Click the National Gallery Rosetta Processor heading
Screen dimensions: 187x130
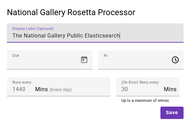pyautogui.click(x=71, y=12)
